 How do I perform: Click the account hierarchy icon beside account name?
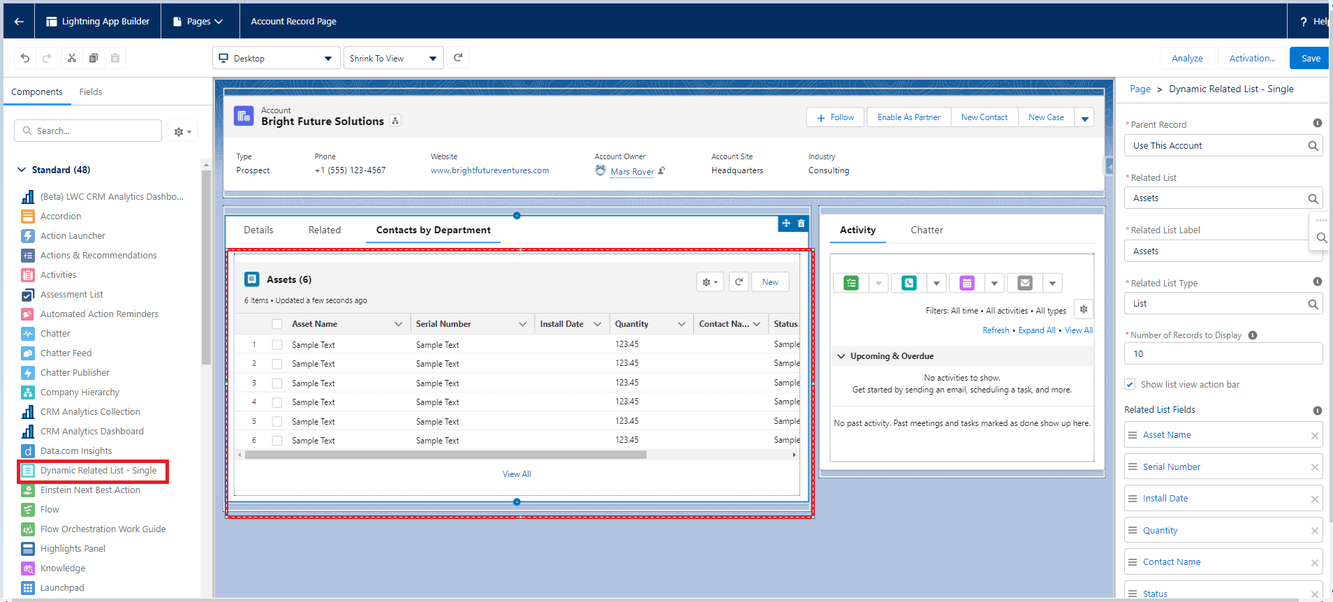point(395,121)
